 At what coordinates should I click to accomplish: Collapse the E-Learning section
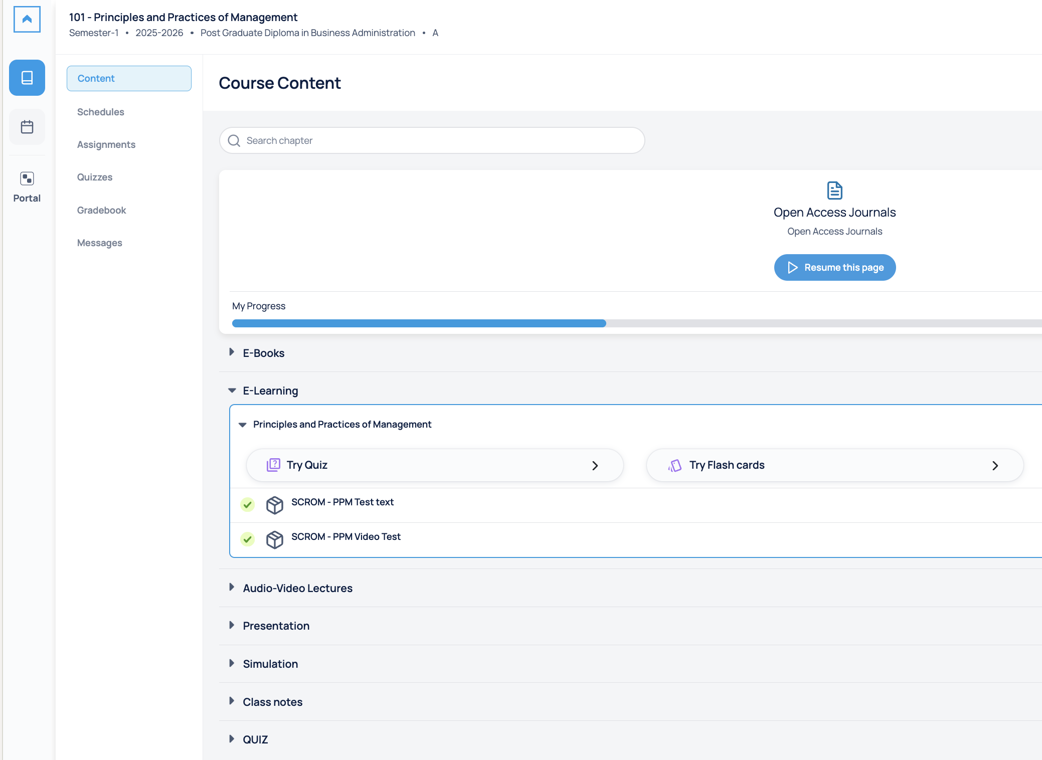coord(231,390)
